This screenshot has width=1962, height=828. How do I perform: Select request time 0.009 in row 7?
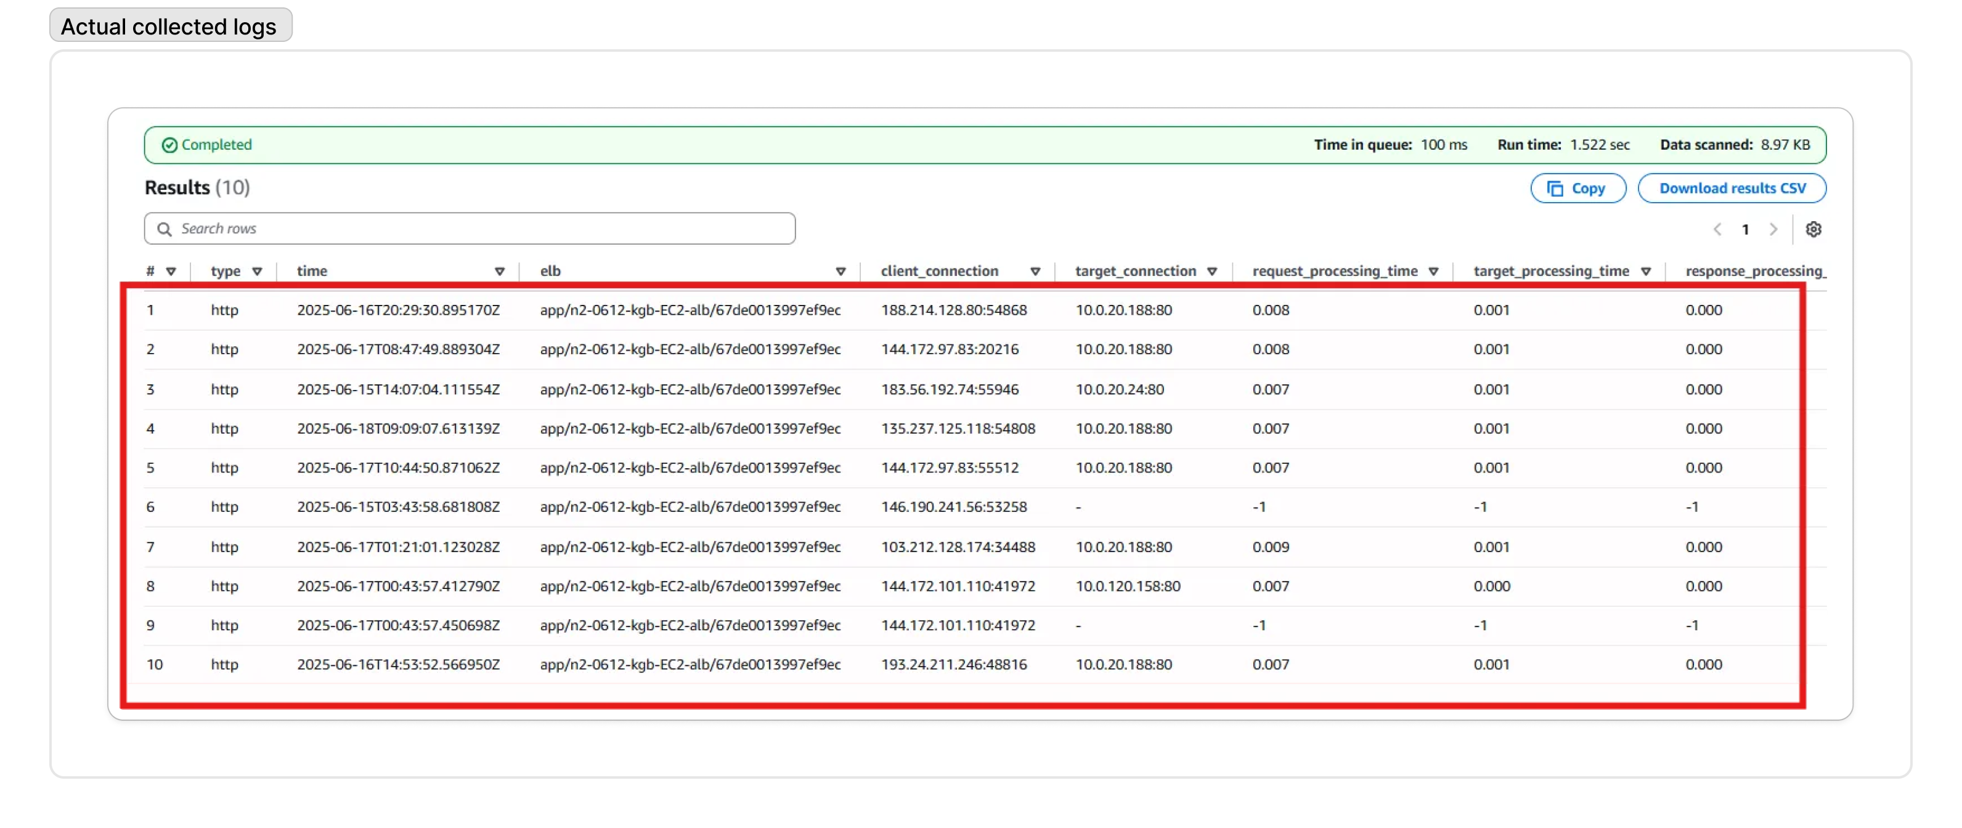(1271, 547)
